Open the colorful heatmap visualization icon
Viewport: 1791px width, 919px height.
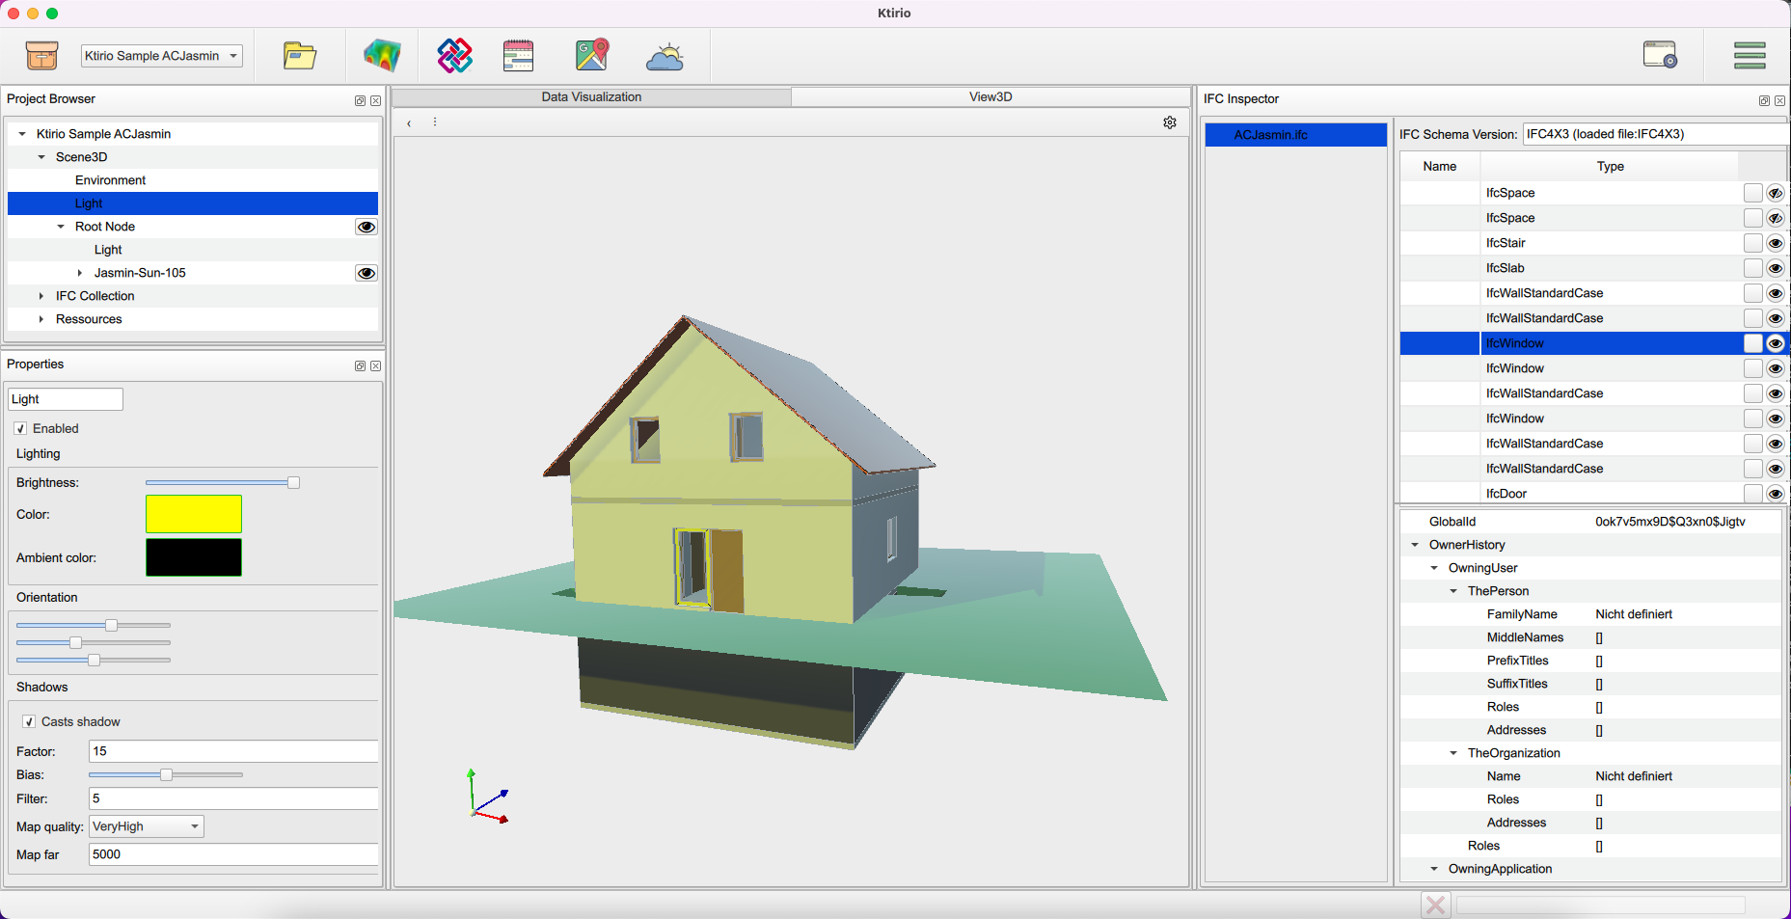pos(382,56)
